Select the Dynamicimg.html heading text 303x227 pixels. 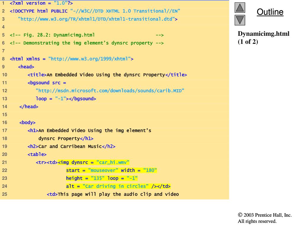click(x=264, y=34)
